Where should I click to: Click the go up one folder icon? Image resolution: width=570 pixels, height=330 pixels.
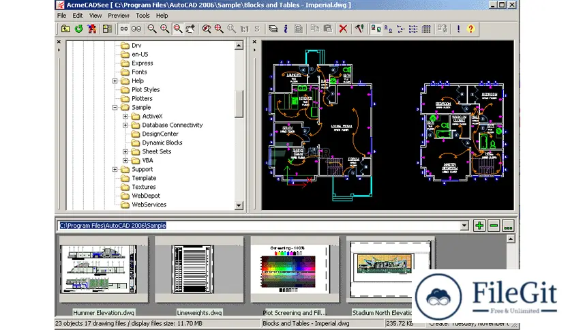(x=65, y=29)
